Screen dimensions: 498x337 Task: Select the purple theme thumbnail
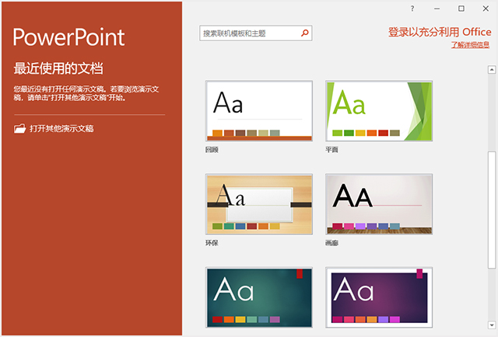tap(379, 297)
